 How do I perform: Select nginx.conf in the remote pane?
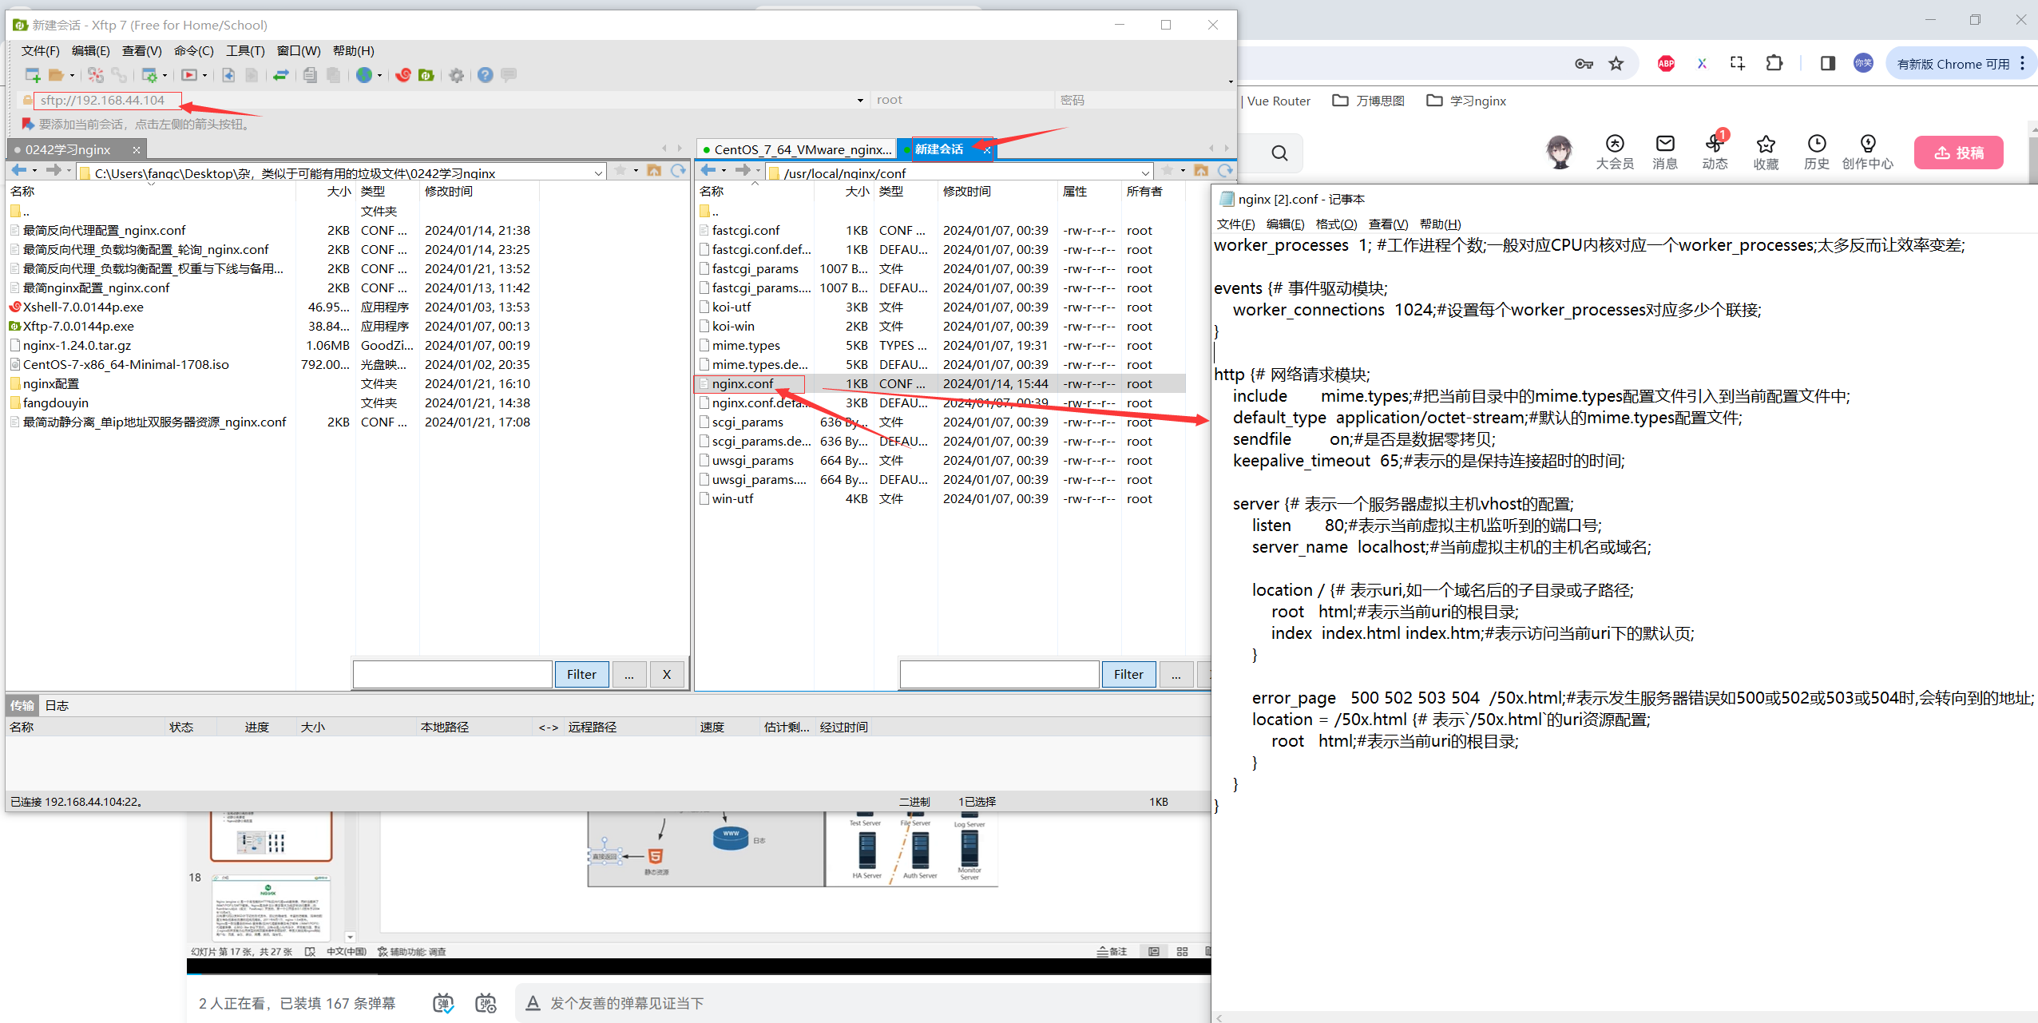click(743, 384)
